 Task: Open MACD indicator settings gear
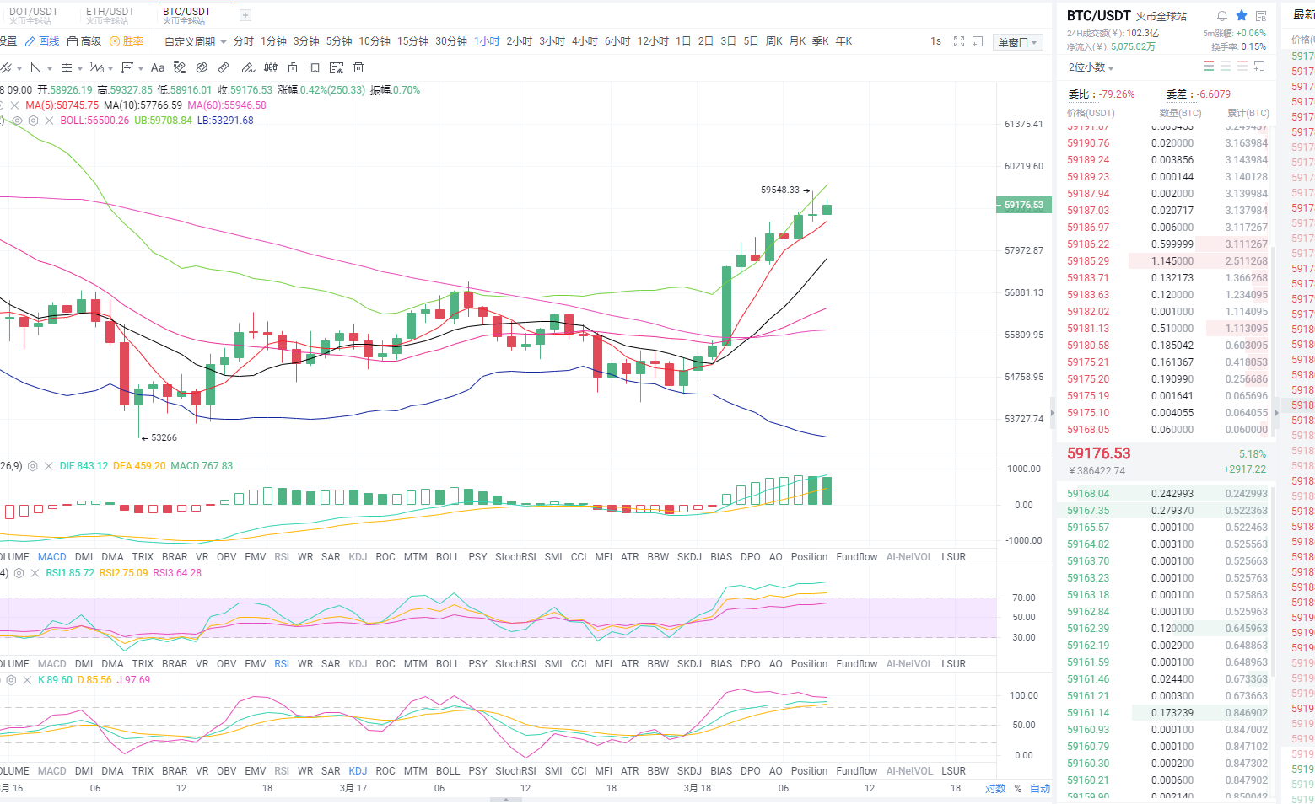[x=33, y=466]
